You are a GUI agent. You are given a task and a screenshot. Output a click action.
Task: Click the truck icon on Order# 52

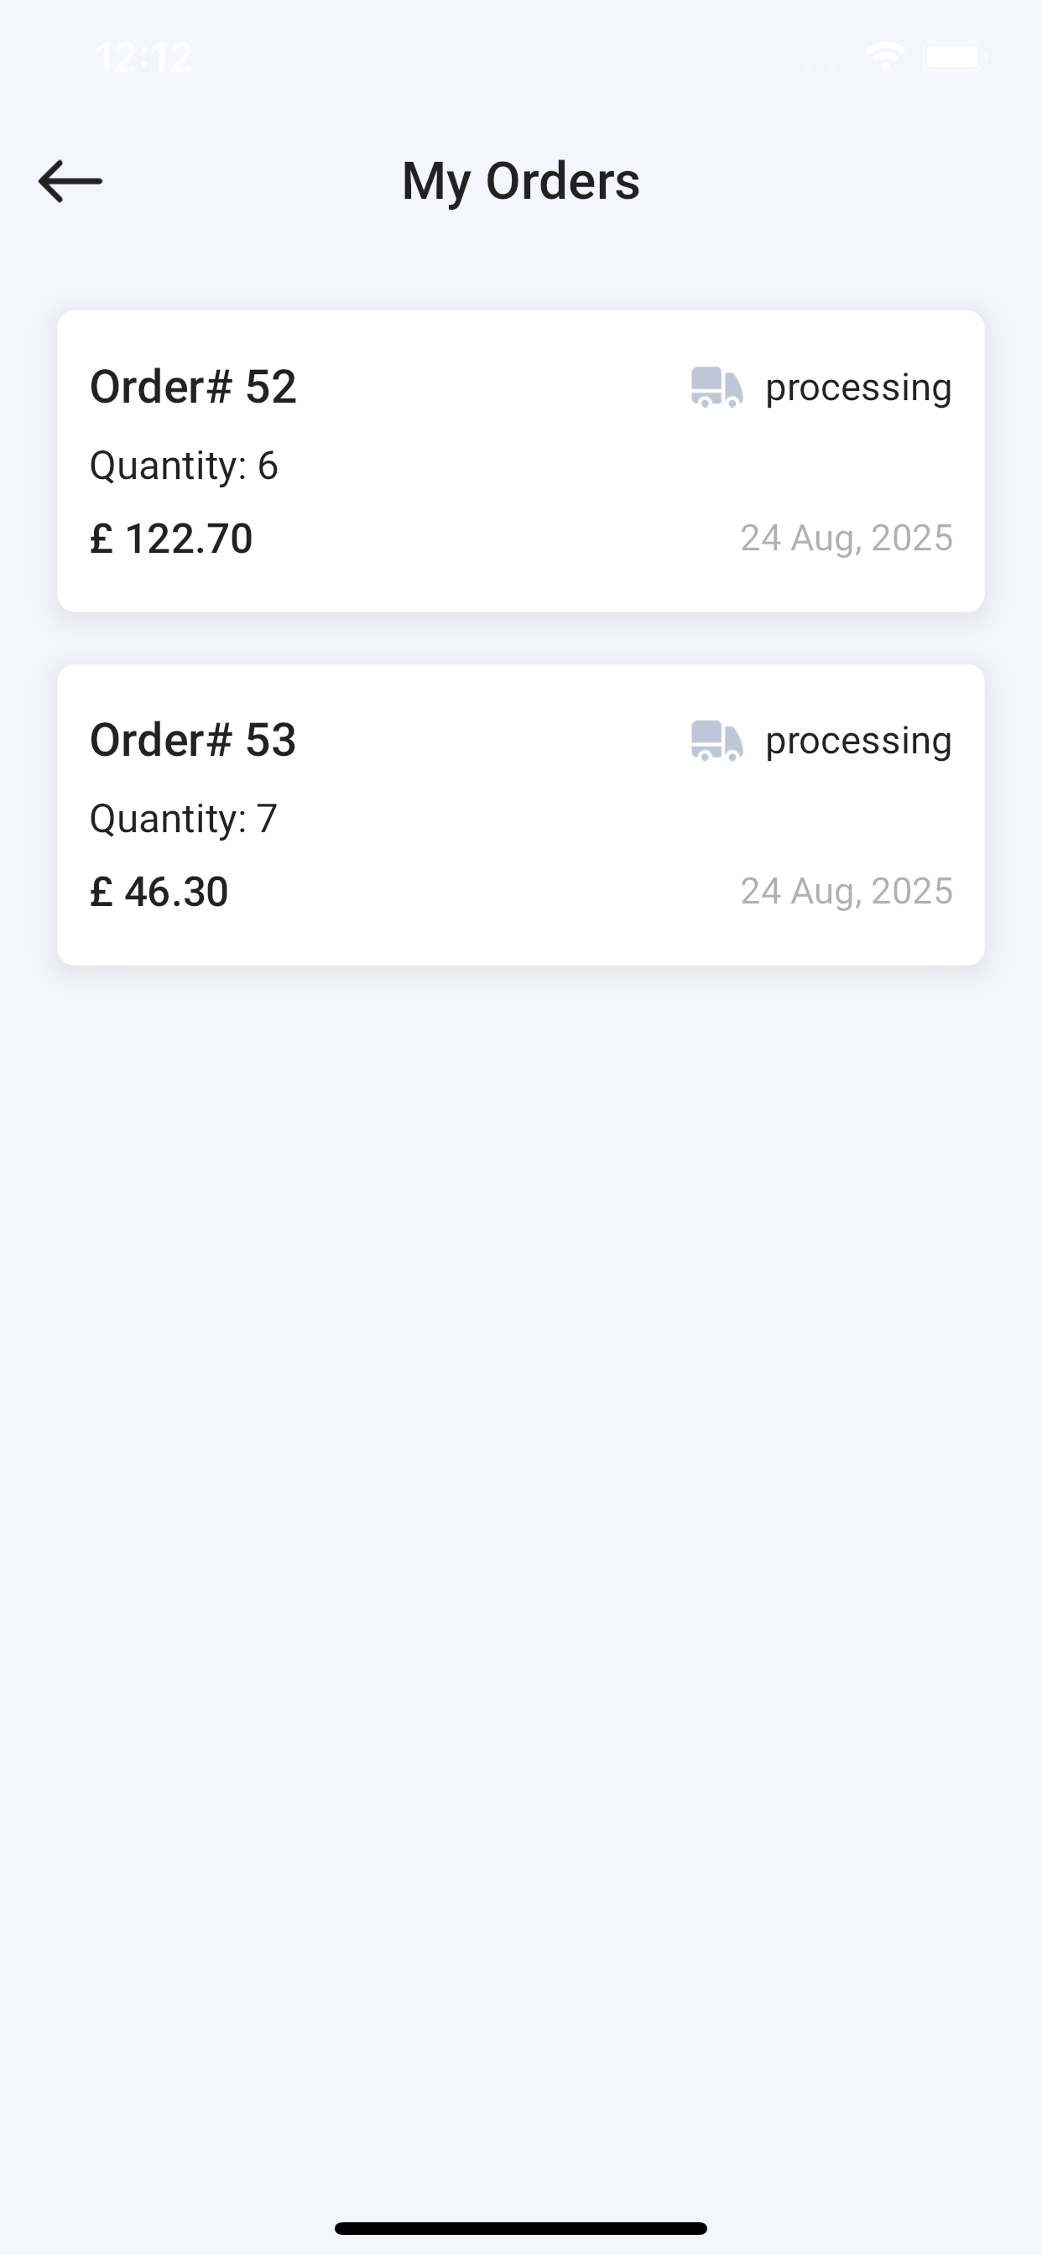pos(717,387)
